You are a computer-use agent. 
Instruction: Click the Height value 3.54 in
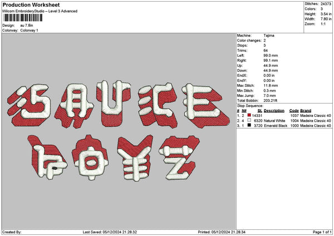pos(326,14)
